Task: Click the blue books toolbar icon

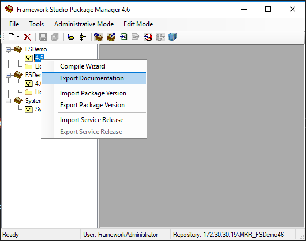Action: pos(173,37)
